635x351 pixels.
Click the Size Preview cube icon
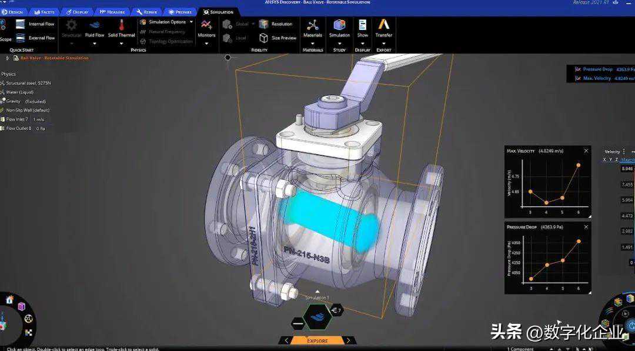coord(263,38)
